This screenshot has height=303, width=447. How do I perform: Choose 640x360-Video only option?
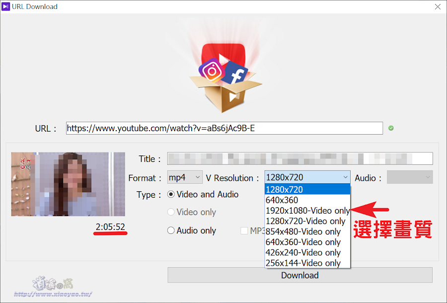pyautogui.click(x=307, y=242)
